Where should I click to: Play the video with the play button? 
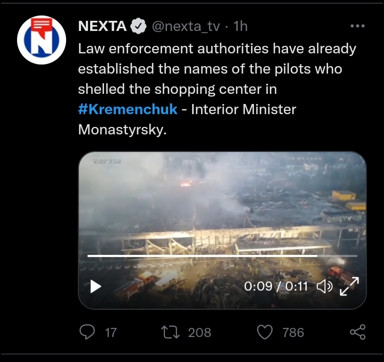point(95,287)
